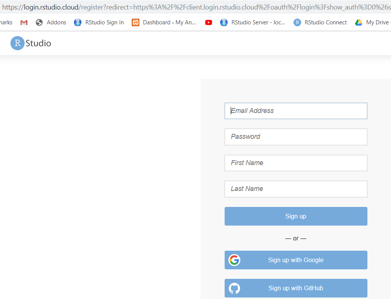Click the Last Name field
Image resolution: width=391 pixels, height=299 pixels.
coord(296,189)
